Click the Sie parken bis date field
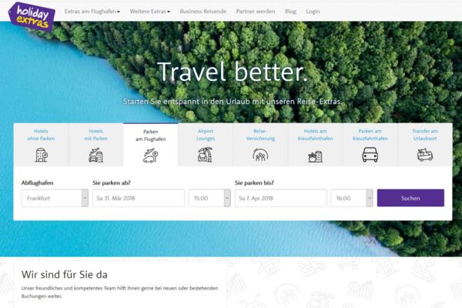Viewport: 462px width, 308px height. pos(281,198)
